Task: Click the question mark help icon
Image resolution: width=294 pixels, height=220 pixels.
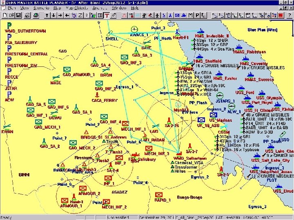Action: click(290, 15)
